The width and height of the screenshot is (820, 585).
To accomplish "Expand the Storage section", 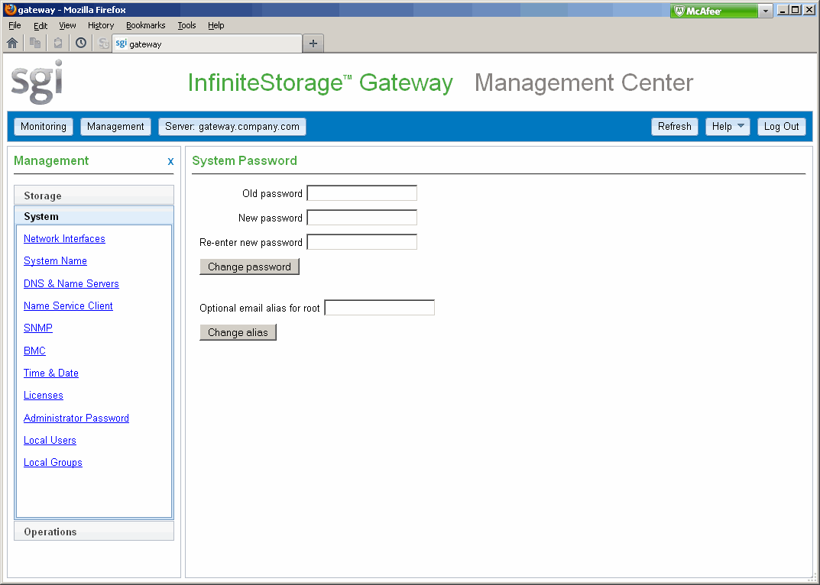I will click(94, 196).
